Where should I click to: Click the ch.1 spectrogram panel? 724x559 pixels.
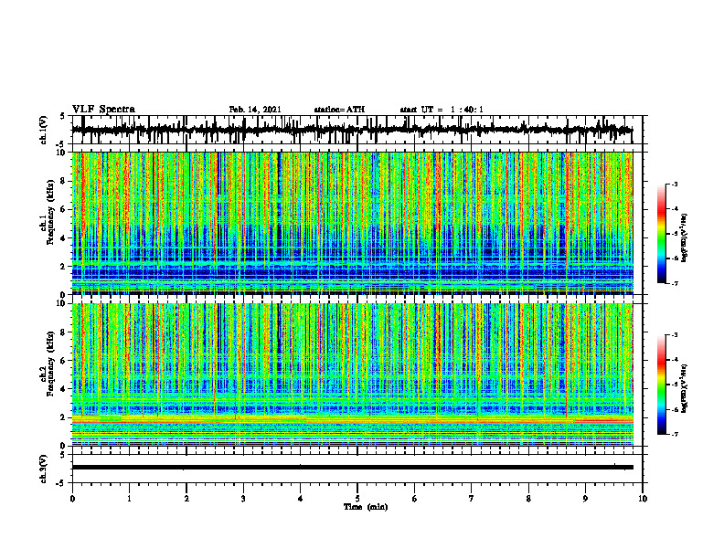click(x=352, y=223)
